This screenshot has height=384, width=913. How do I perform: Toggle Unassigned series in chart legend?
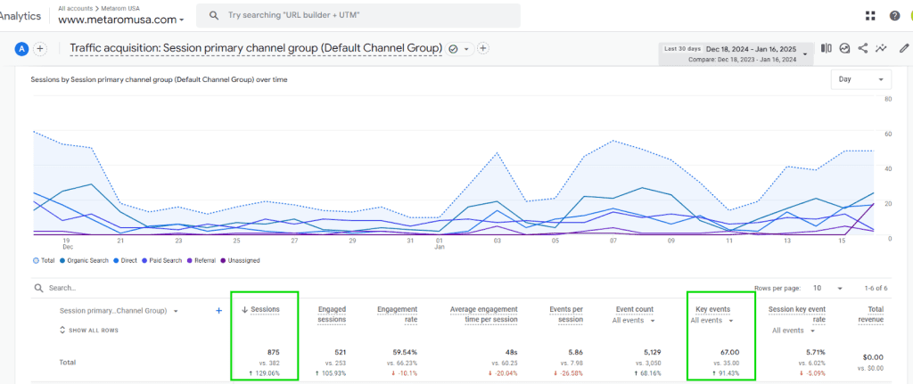[240, 261]
